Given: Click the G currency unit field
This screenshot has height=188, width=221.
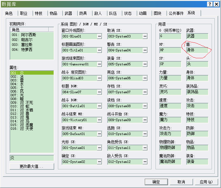Looking at the screenshot, I should pyautogui.click(x=170, y=36).
